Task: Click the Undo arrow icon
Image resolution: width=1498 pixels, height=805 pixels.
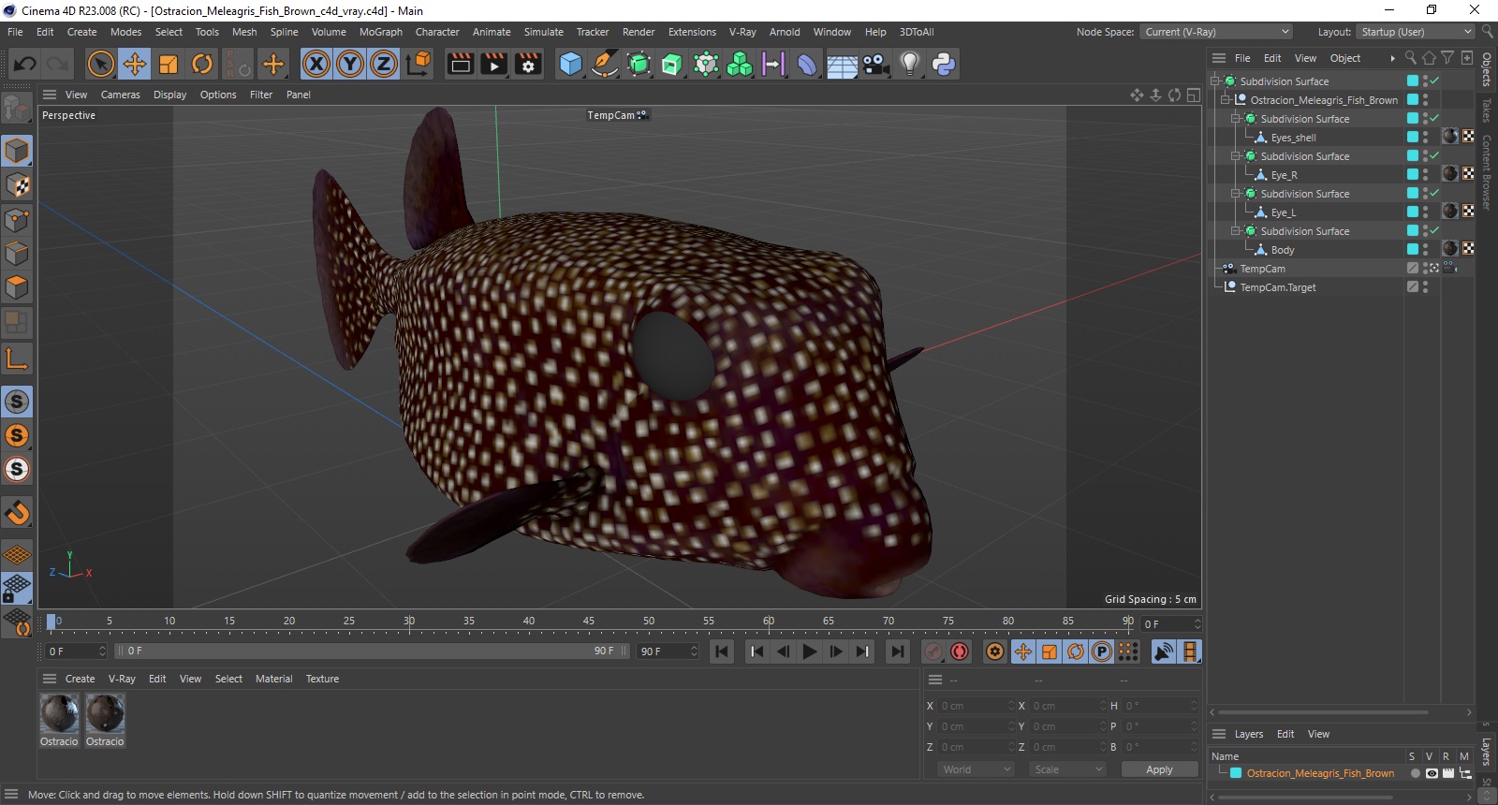Action: coord(24,64)
